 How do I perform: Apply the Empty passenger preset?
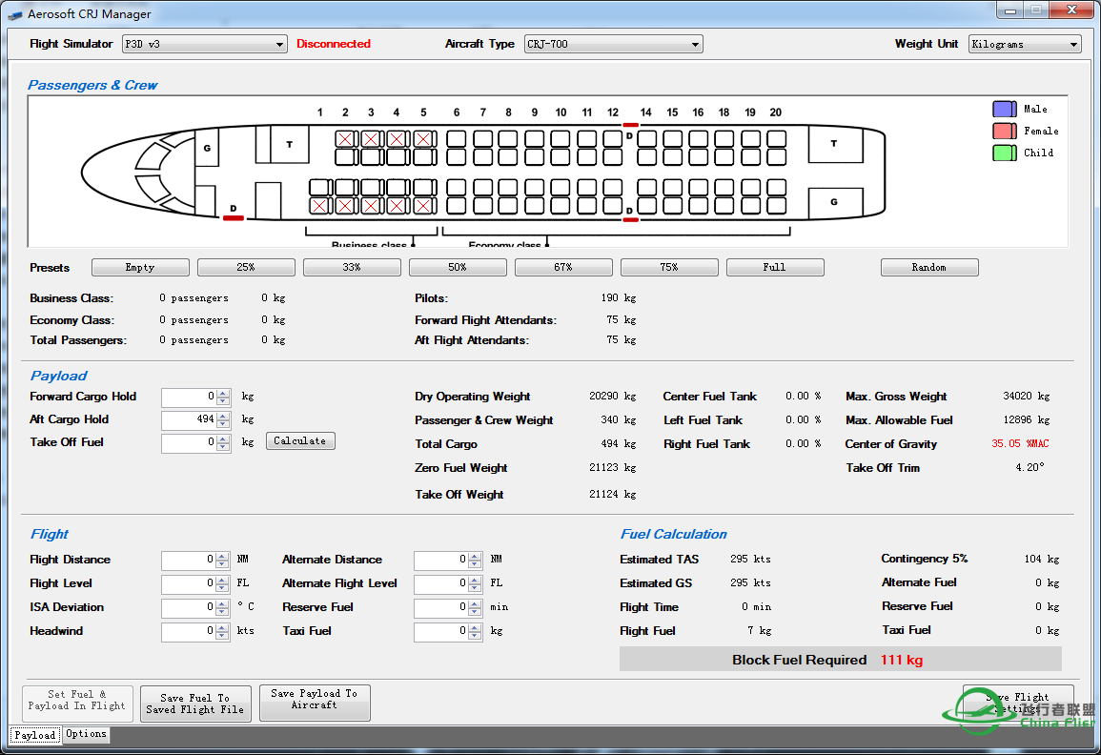tap(140, 268)
